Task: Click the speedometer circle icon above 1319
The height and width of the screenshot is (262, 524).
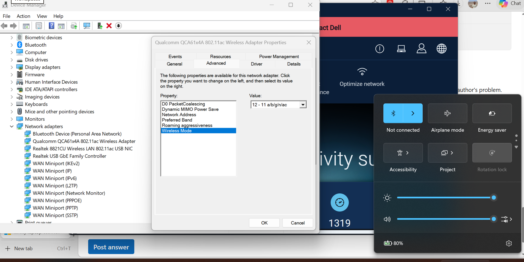Action: coord(340,202)
